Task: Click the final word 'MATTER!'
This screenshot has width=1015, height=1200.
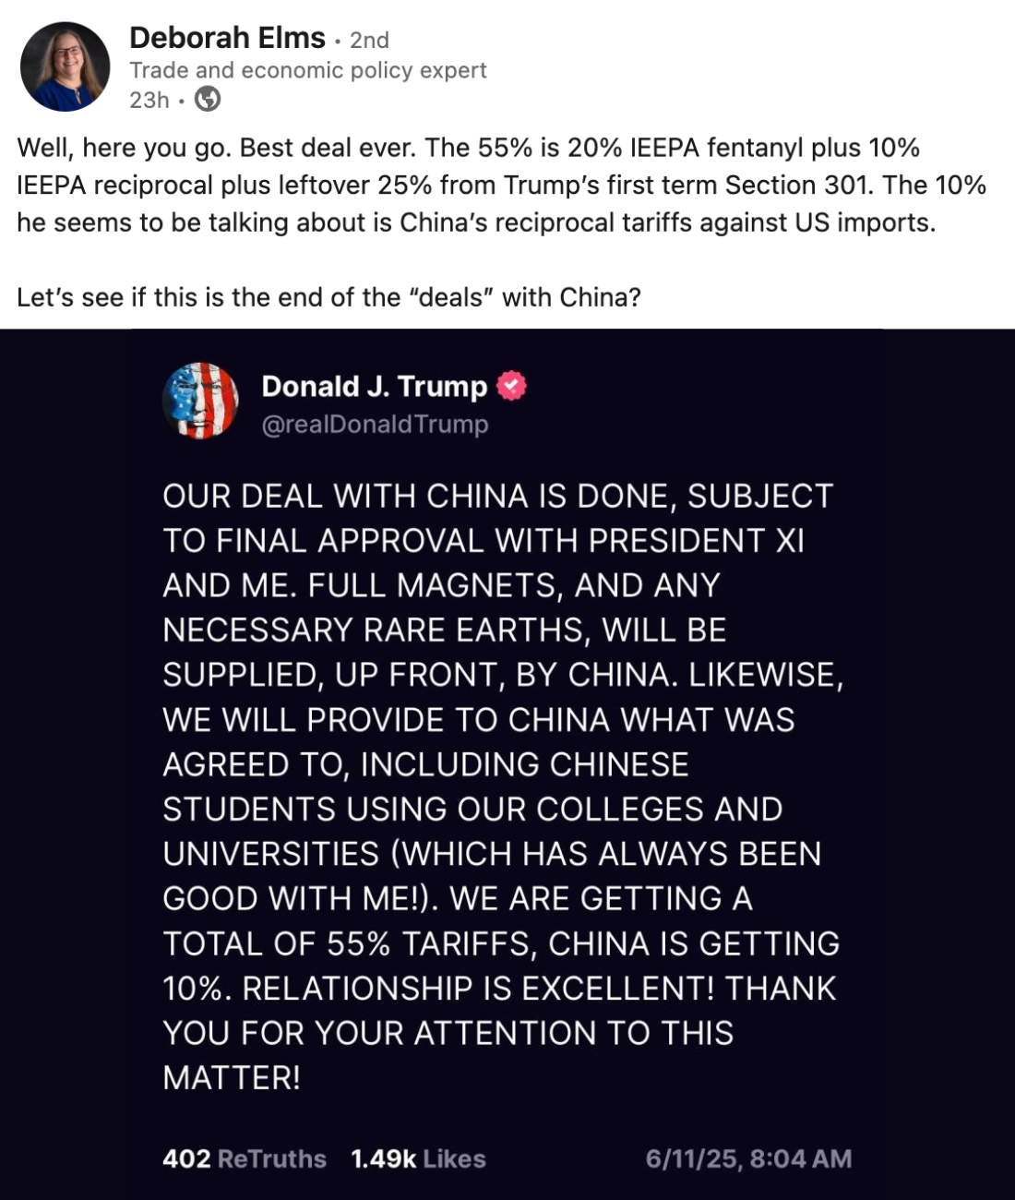Action: coord(232,1078)
